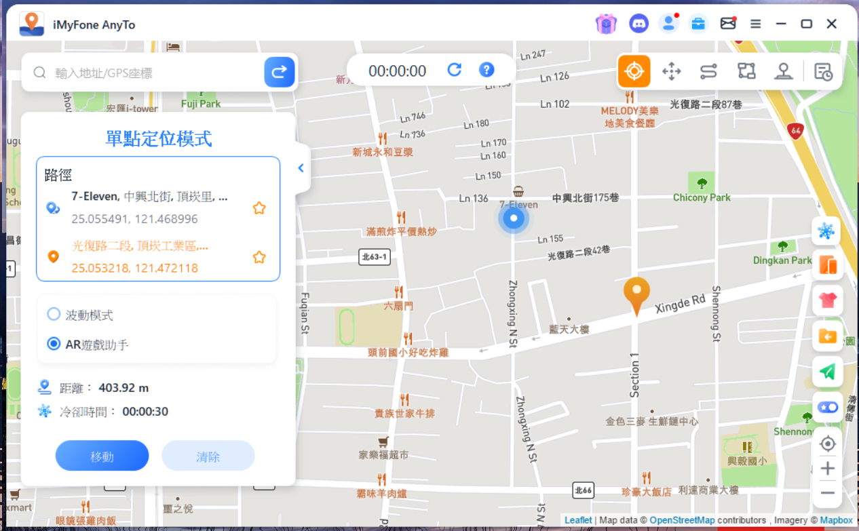Image resolution: width=859 pixels, height=531 pixels.
Task: Reset the timer with refresh icon
Action: click(x=454, y=70)
